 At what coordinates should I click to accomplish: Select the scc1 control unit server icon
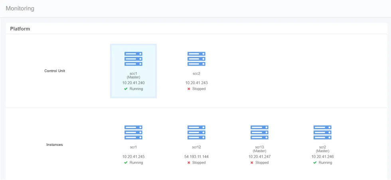(x=133, y=59)
